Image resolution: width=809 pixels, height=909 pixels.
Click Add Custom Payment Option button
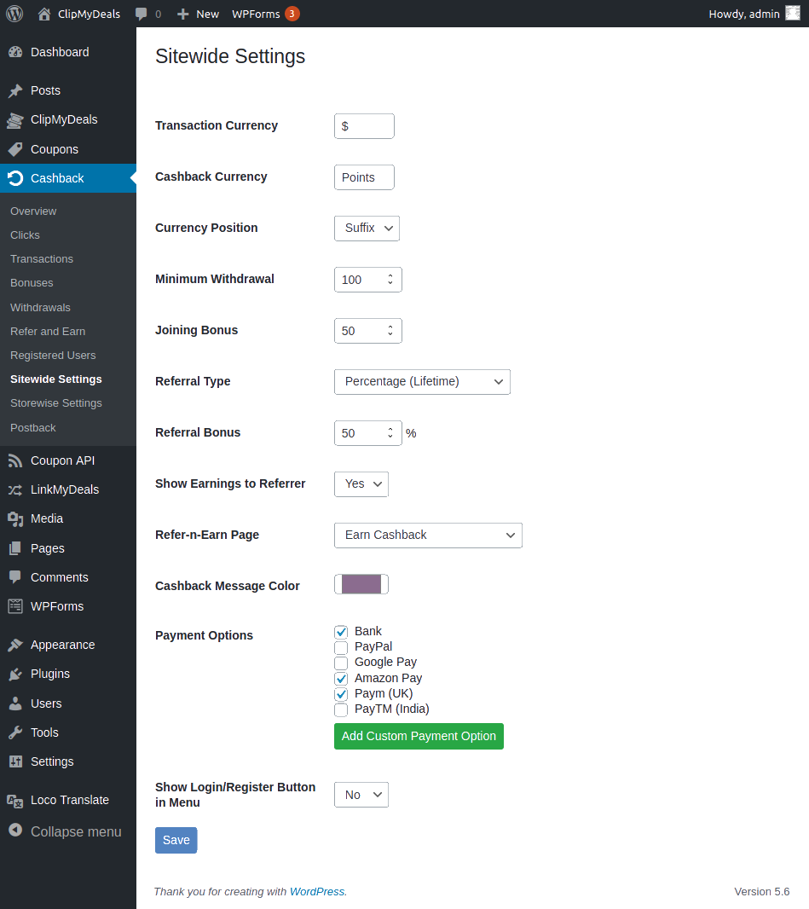point(419,736)
